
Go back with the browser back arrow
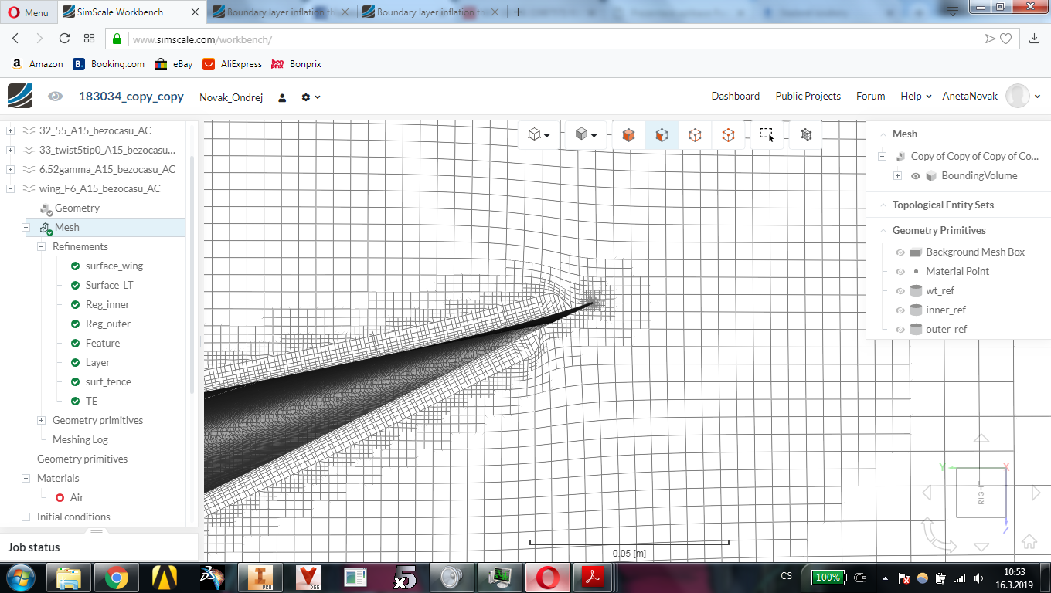click(x=15, y=39)
